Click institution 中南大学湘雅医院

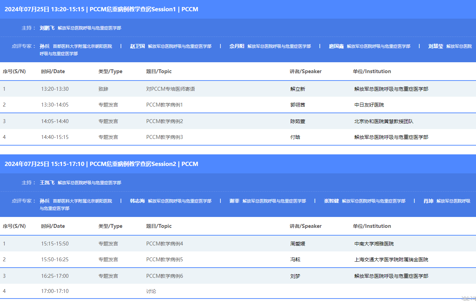point(374,244)
